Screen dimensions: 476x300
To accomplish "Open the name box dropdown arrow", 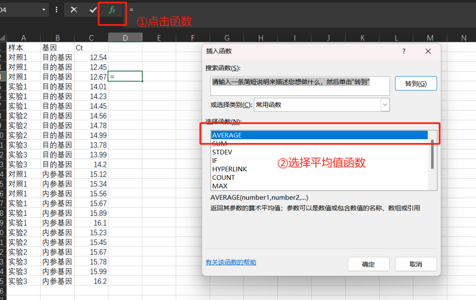I will 44,10.
